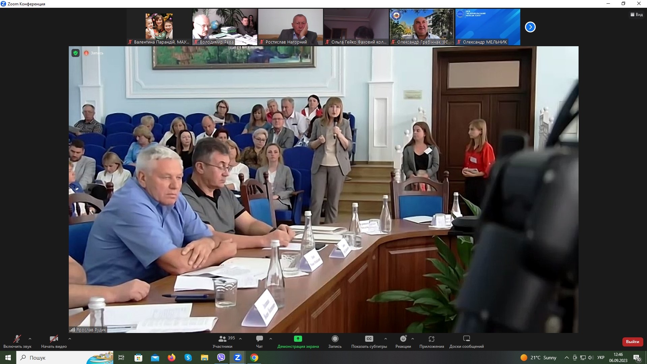Open the Приложения apps panel
This screenshot has height=364, width=647.
pyautogui.click(x=431, y=341)
